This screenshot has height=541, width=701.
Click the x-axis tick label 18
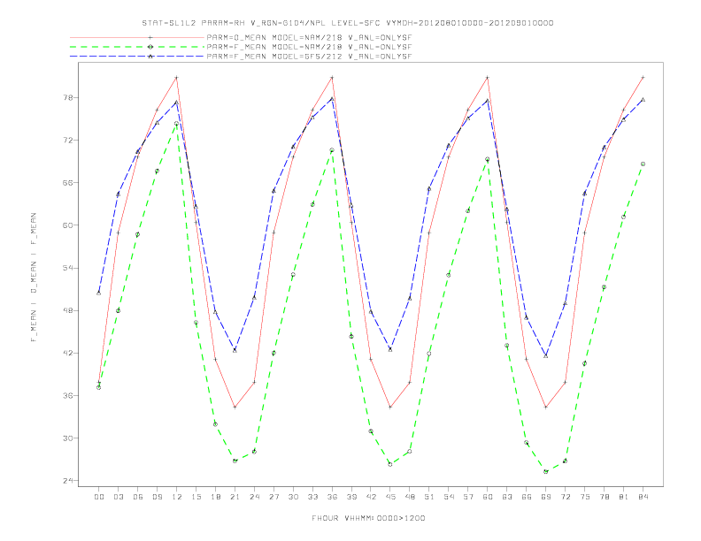pos(215,497)
